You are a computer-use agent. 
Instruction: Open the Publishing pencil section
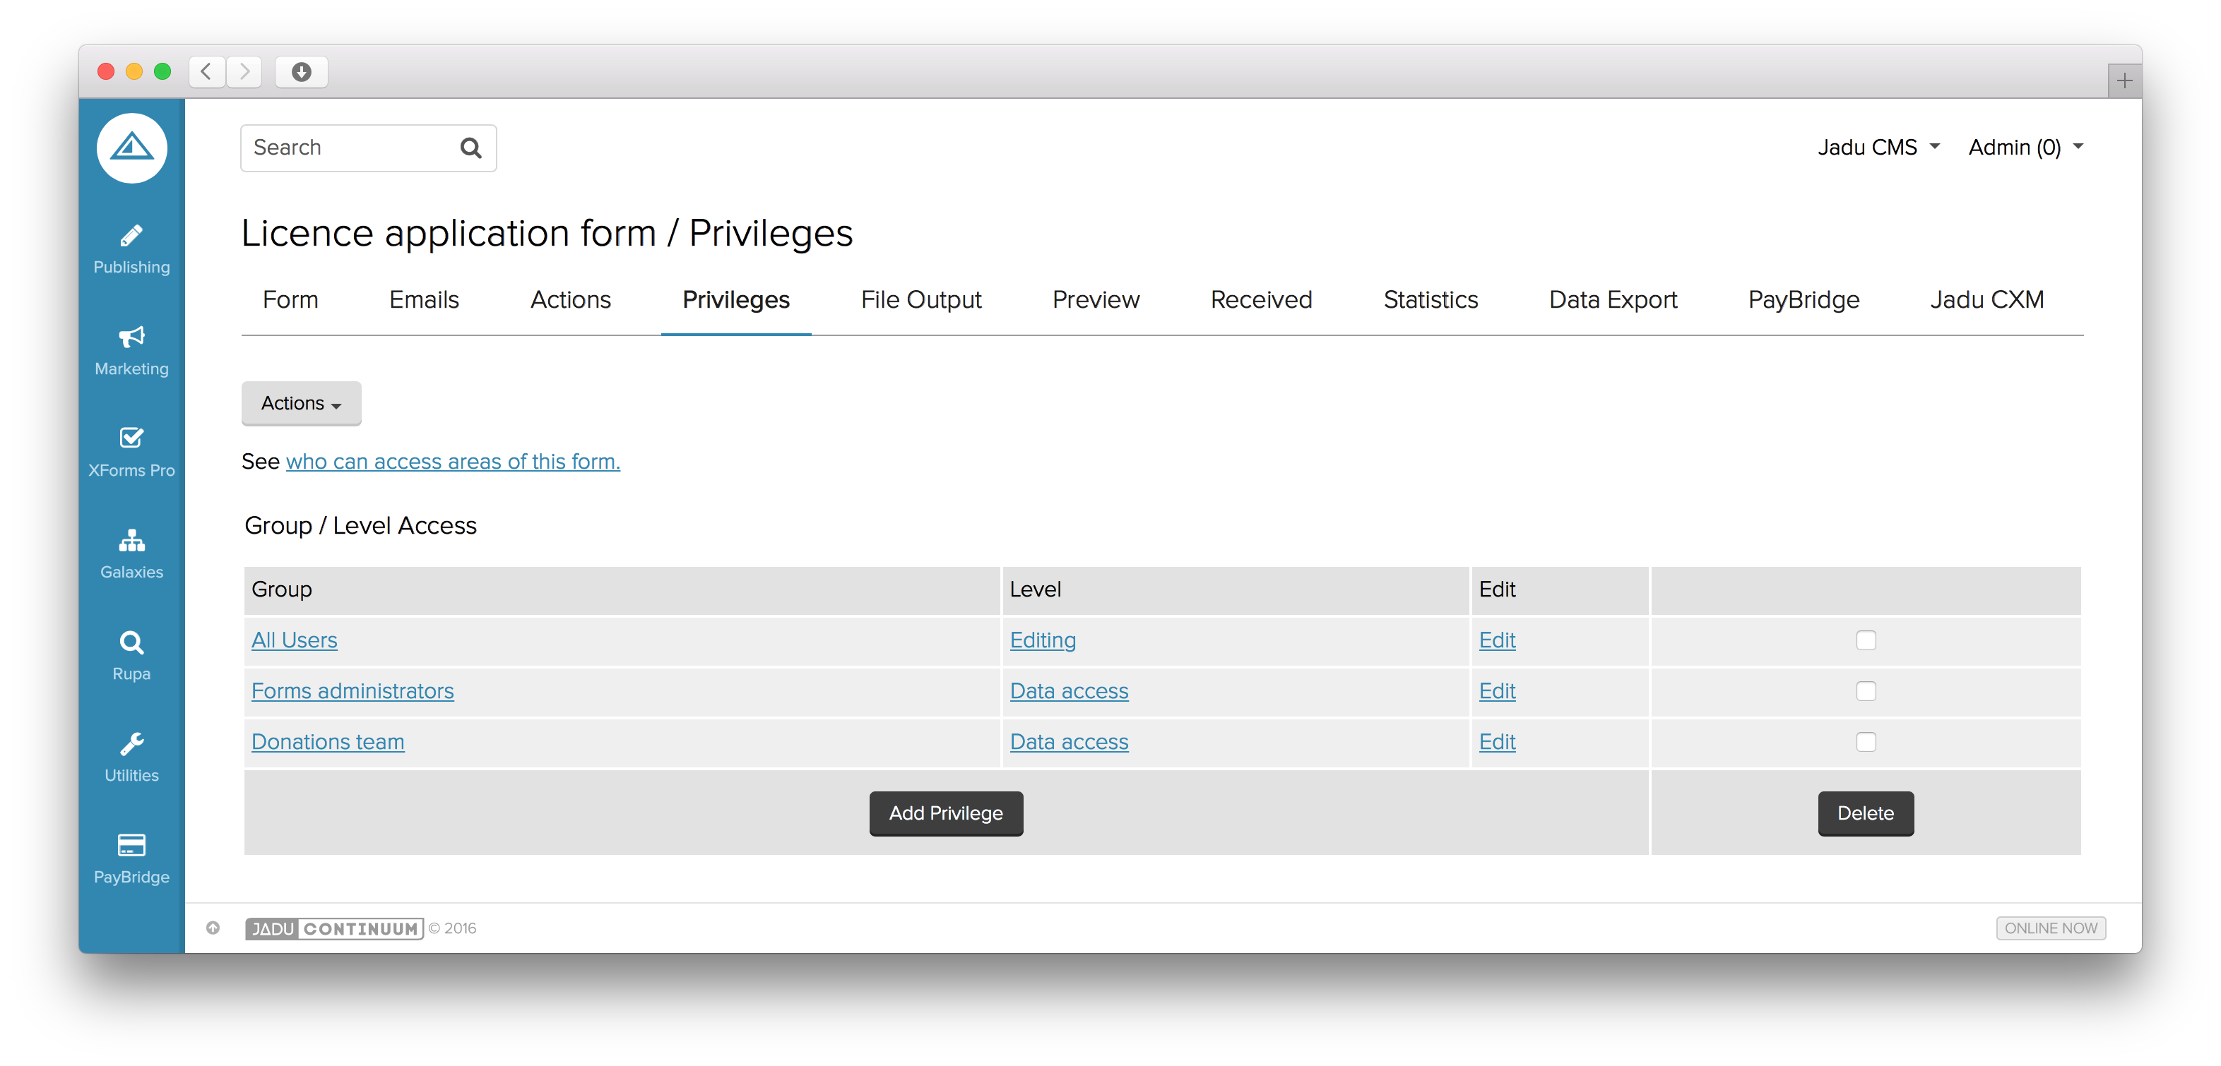click(131, 250)
